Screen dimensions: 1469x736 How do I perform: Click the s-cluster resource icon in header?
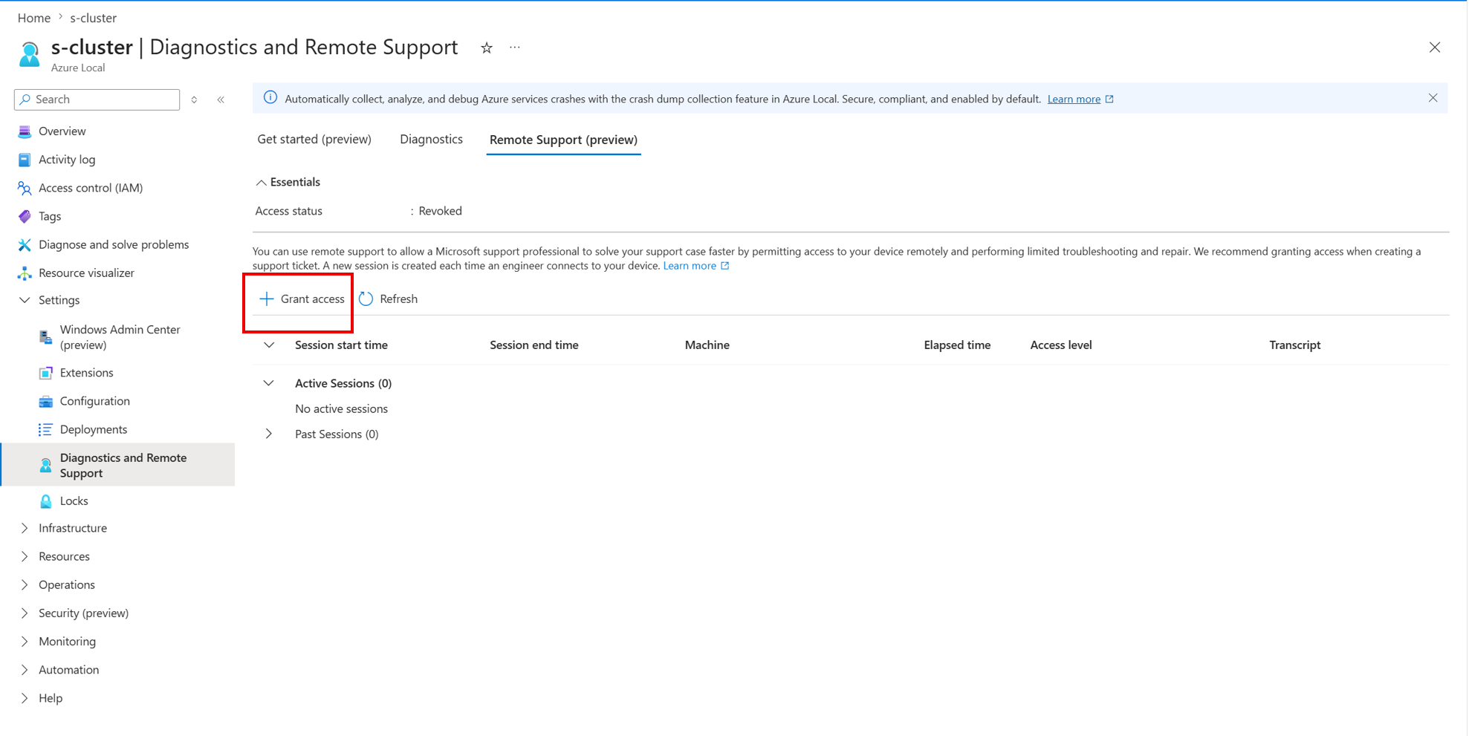(x=30, y=54)
